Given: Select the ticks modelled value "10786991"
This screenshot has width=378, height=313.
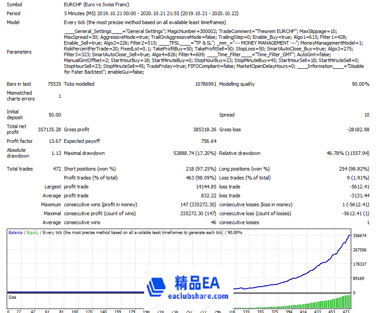Looking at the screenshot, I should click(x=206, y=84).
